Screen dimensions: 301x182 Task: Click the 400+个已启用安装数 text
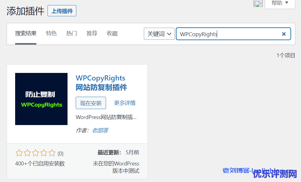coord(40,164)
